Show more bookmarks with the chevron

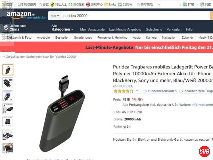159,5
